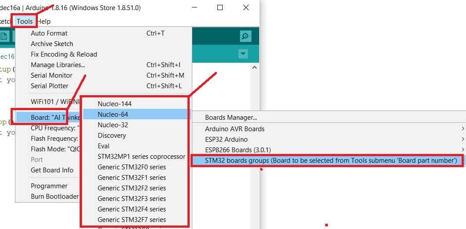Viewport: 466px width, 229px height.
Task: Click the editor scrollbar up arrow
Action: 254,68
